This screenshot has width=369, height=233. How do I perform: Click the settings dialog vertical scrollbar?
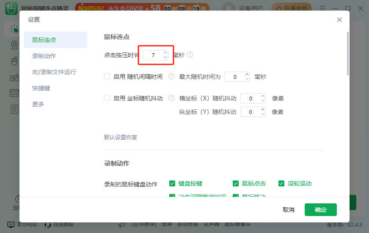click(347, 54)
